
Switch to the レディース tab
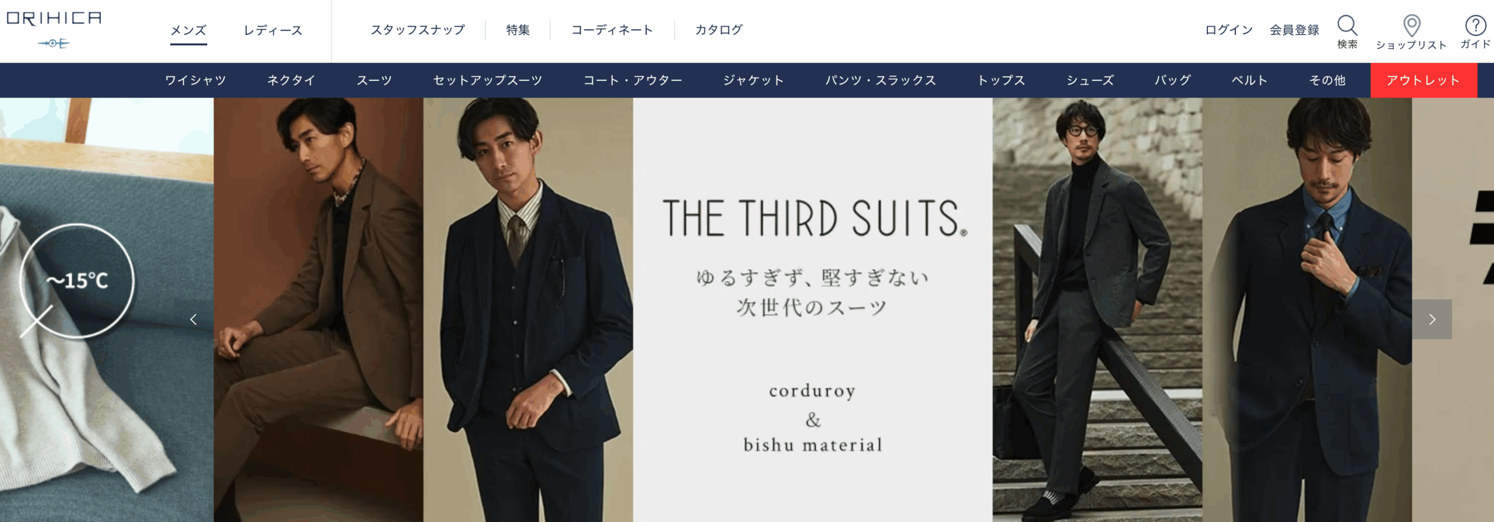click(x=273, y=30)
